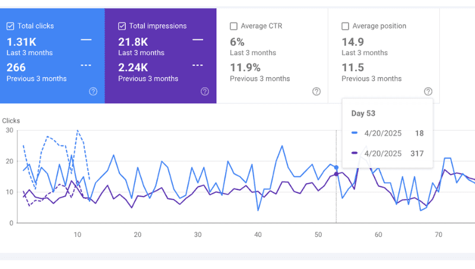Click blue swatch in Day 53 tooltip
Viewport: 475px width, 269px height.
[x=354, y=132]
